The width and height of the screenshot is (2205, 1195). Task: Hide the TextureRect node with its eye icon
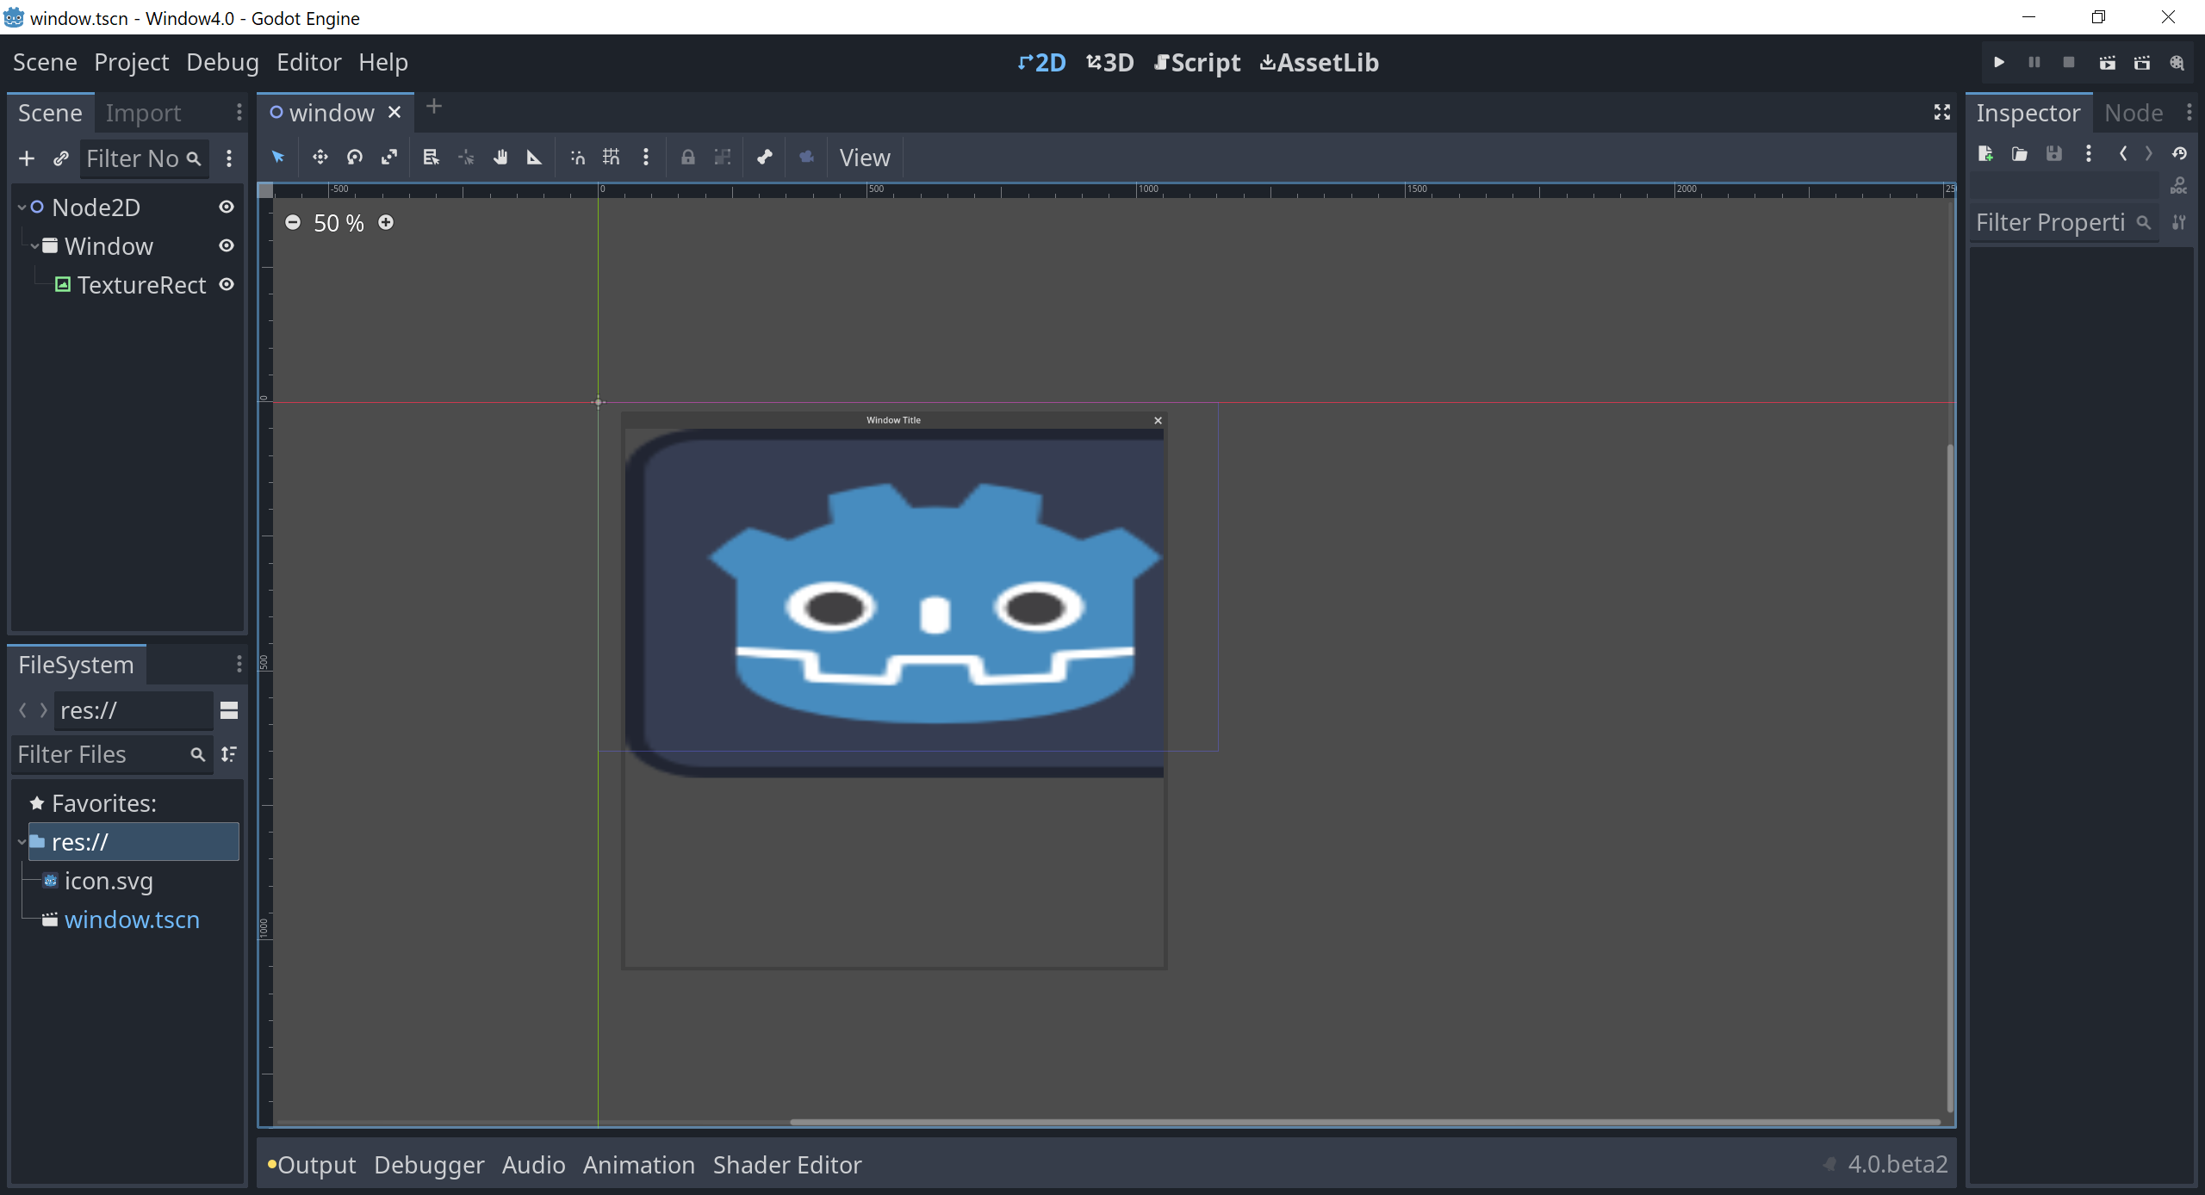tap(227, 284)
